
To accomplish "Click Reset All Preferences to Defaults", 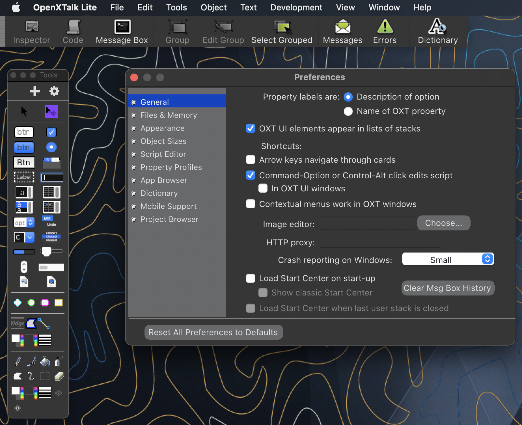I will click(x=213, y=332).
